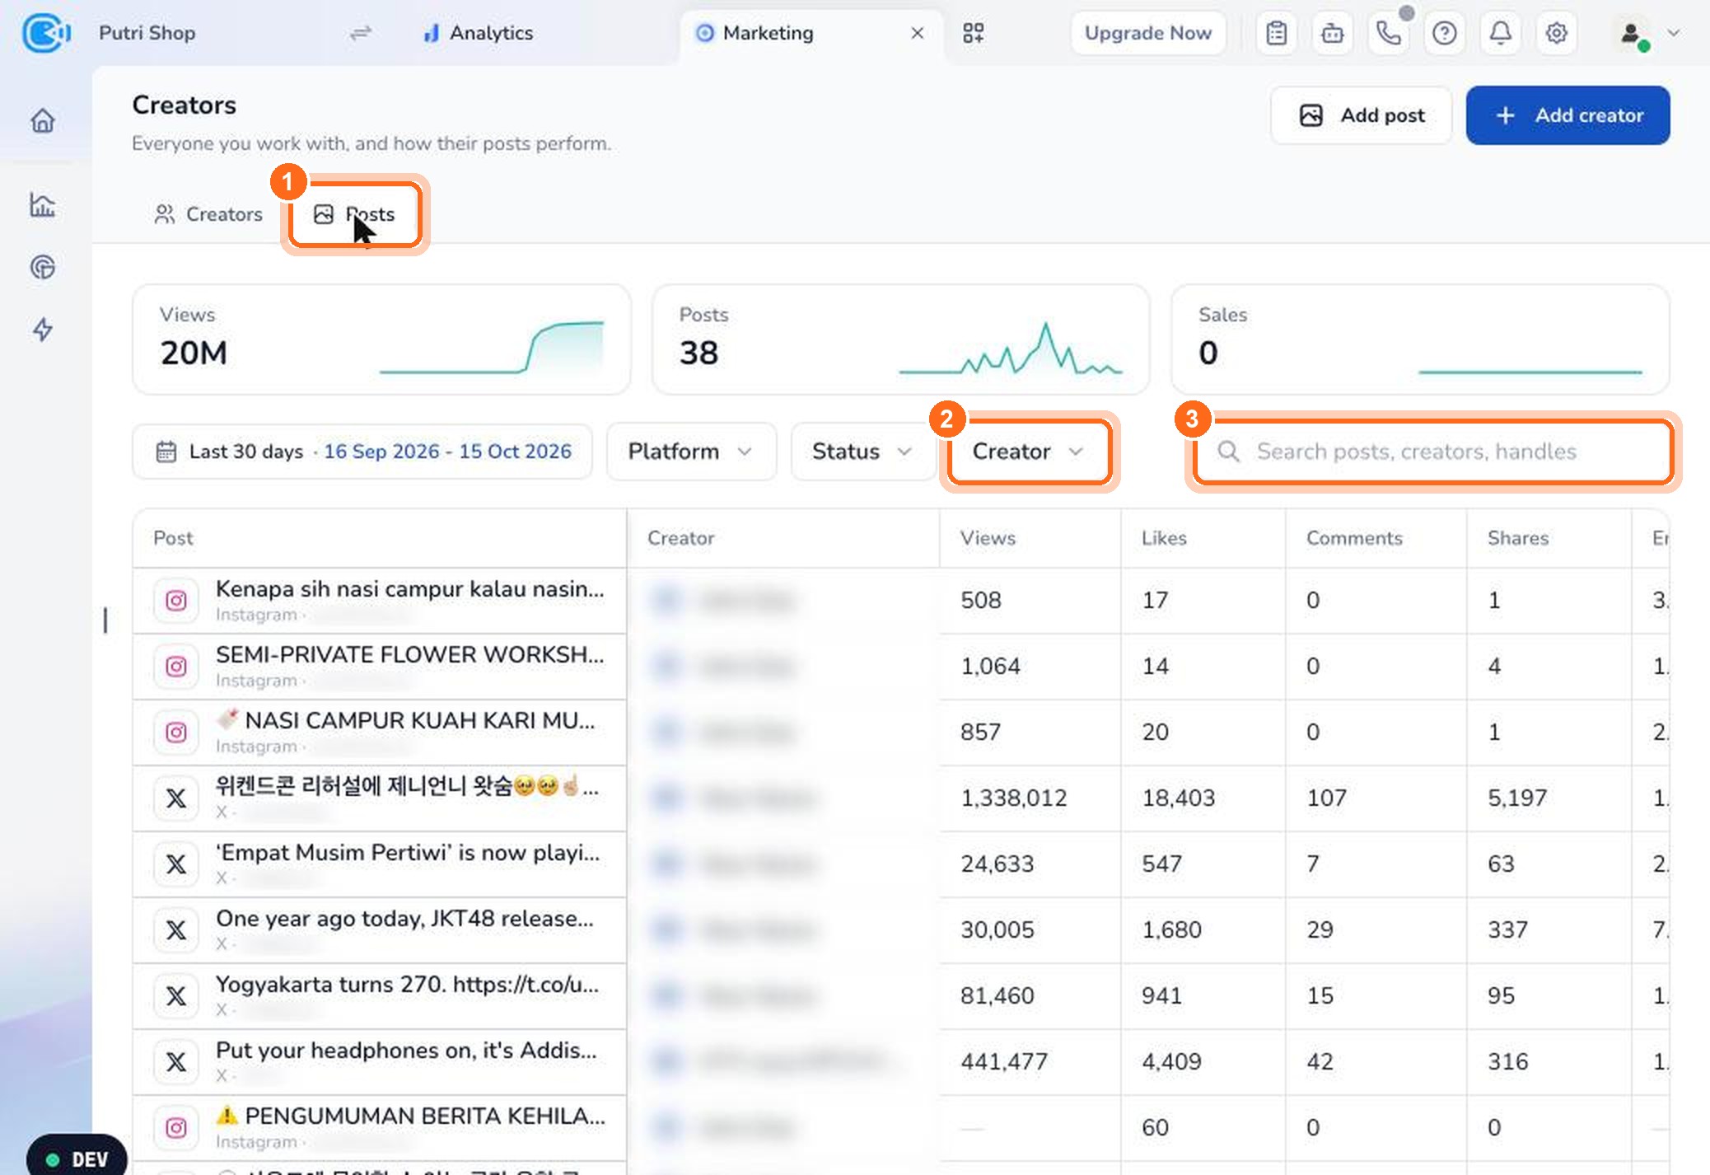Open the settings gear icon
Screen dimensions: 1710x1175
point(1557,33)
